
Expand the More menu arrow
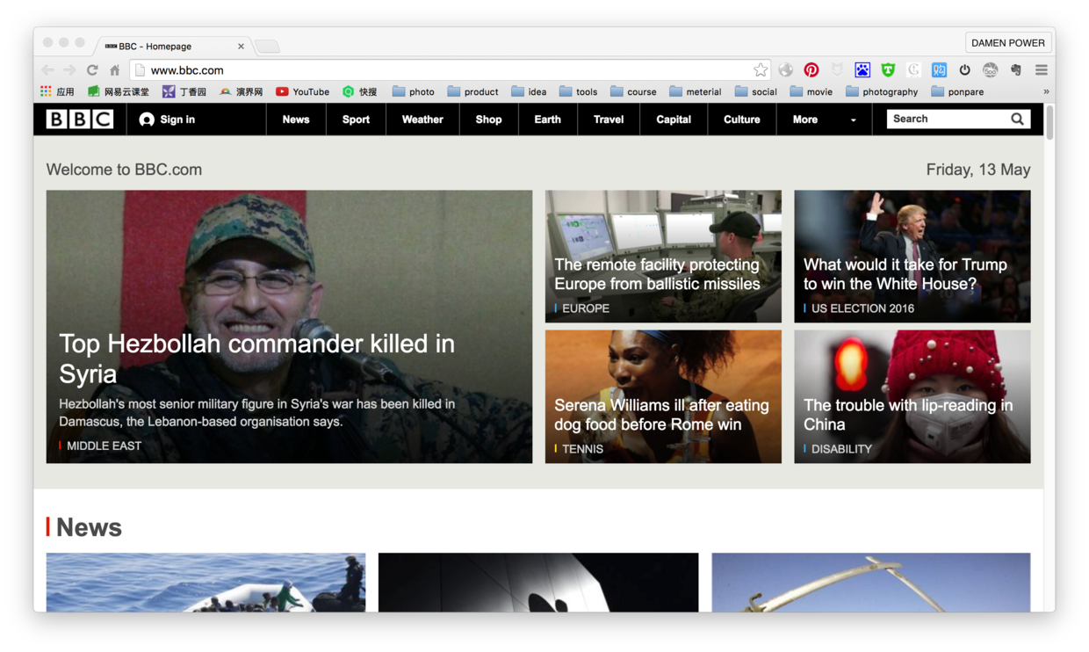pyautogui.click(x=853, y=120)
